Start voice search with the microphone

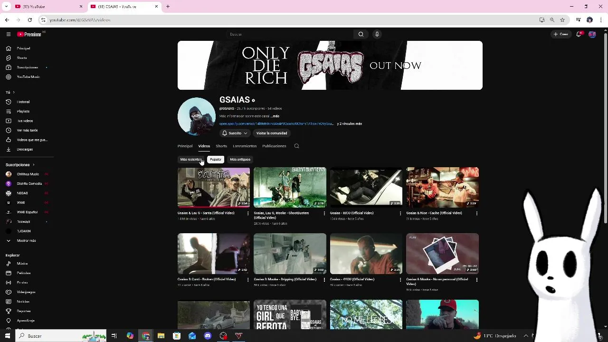pos(377,34)
